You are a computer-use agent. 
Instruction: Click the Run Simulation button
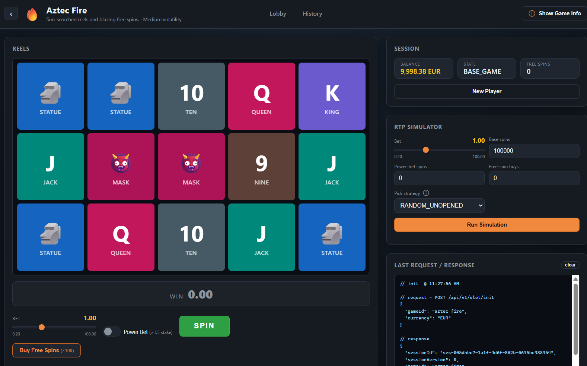click(487, 225)
